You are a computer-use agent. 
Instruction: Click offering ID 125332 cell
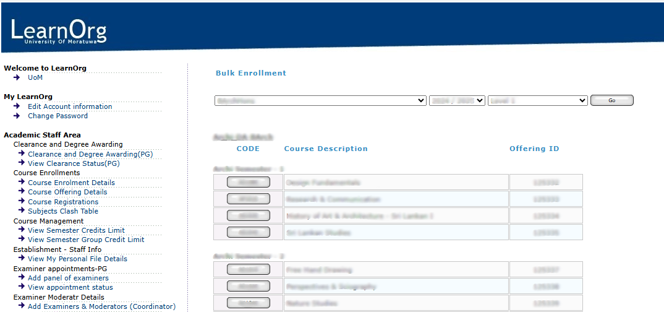coord(546,182)
